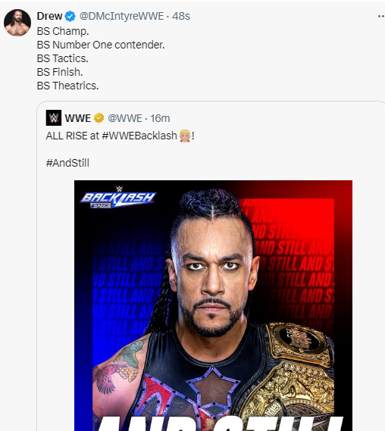Click the "ALL RISE at" quoted tweet text
The height and width of the screenshot is (431, 385).
pos(73,136)
